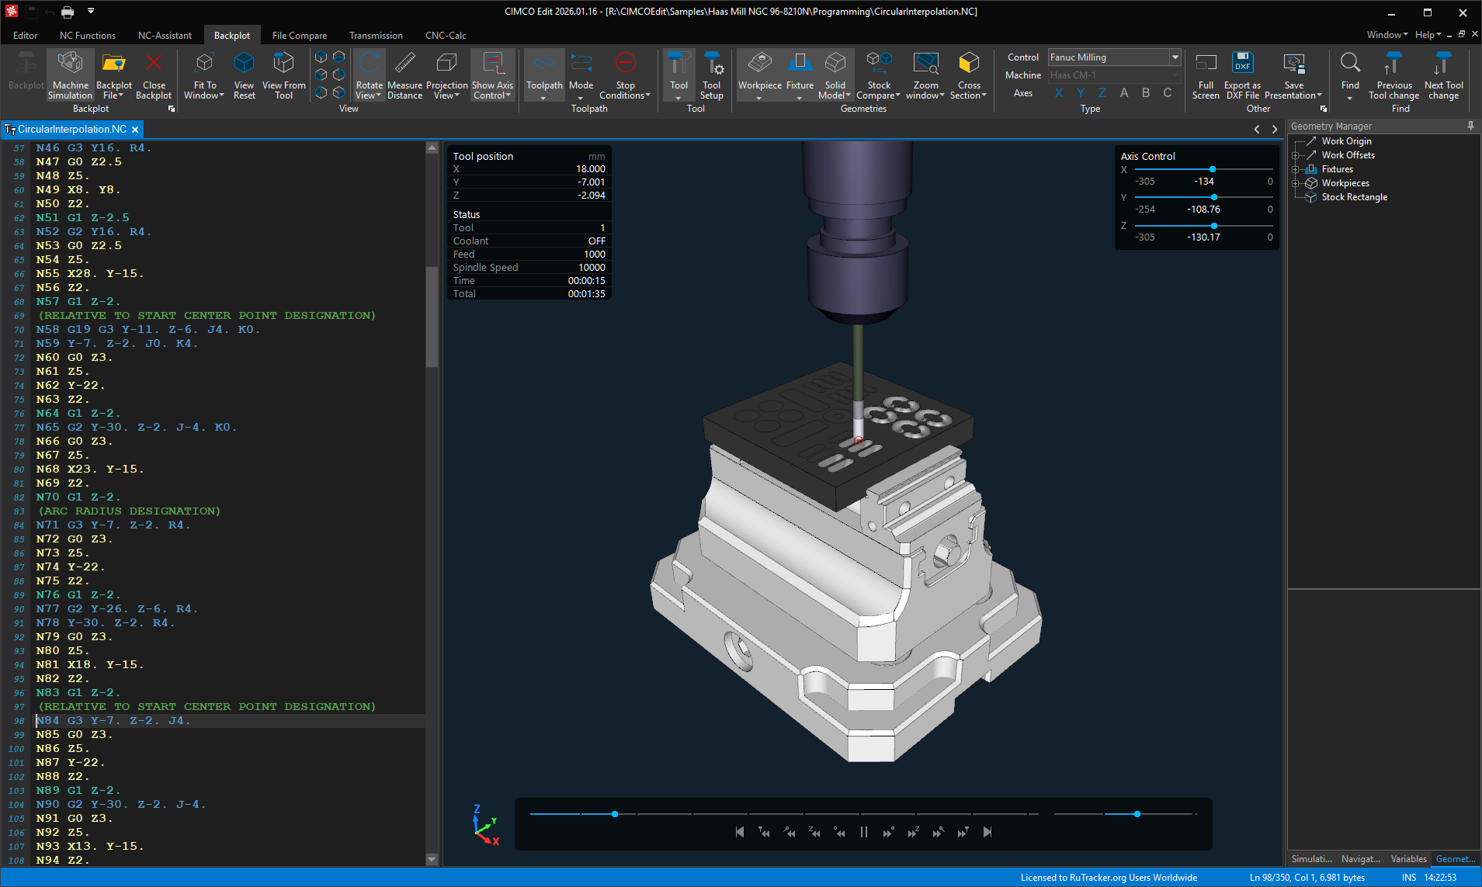This screenshot has width=1482, height=887.
Task: Toggle the Y axis type
Action: (1081, 93)
